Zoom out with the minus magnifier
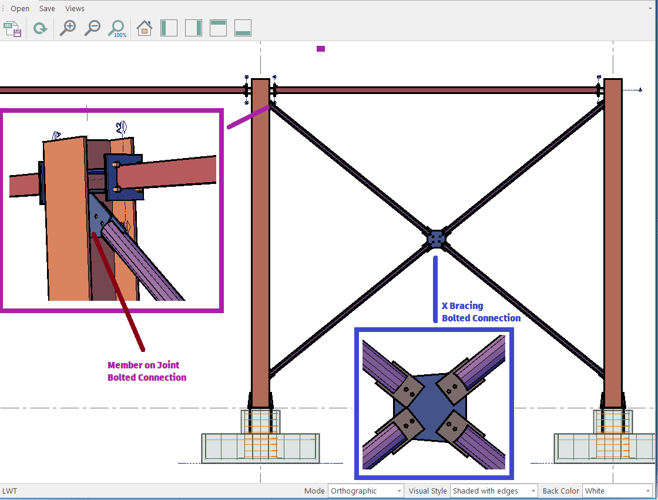 click(x=92, y=28)
